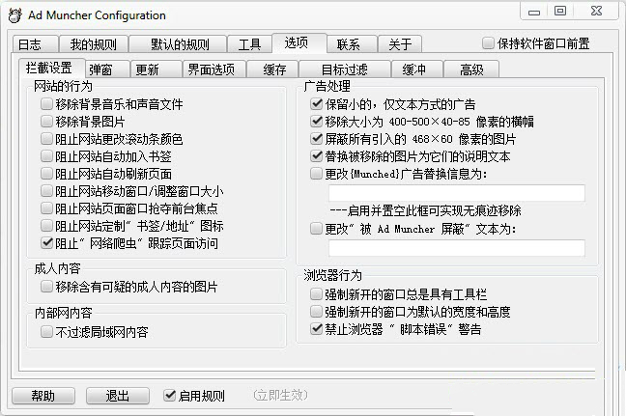
Task: Close the Ad Muncher Configuration window
Action: (x=596, y=11)
